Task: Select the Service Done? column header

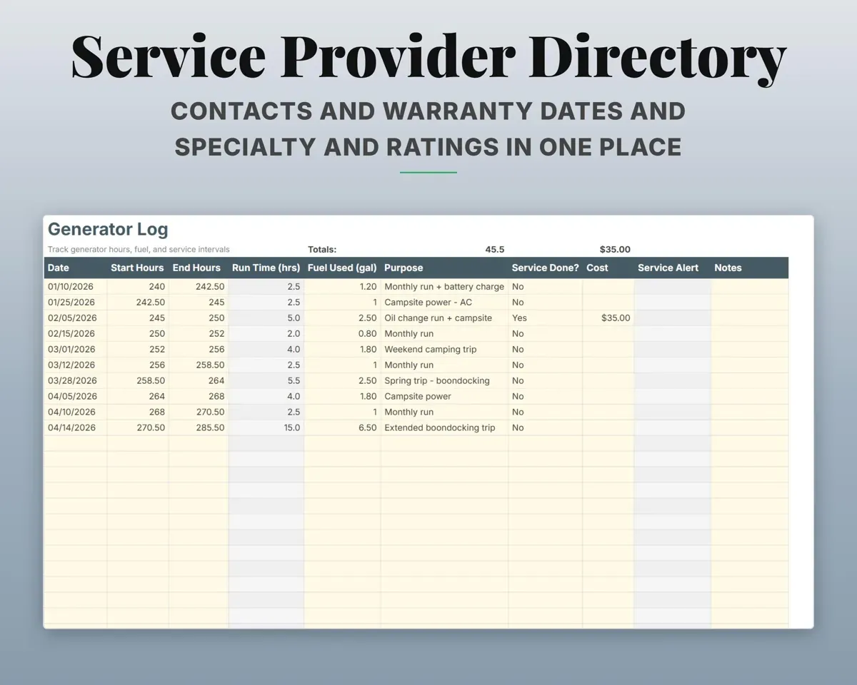Action: pyautogui.click(x=546, y=268)
